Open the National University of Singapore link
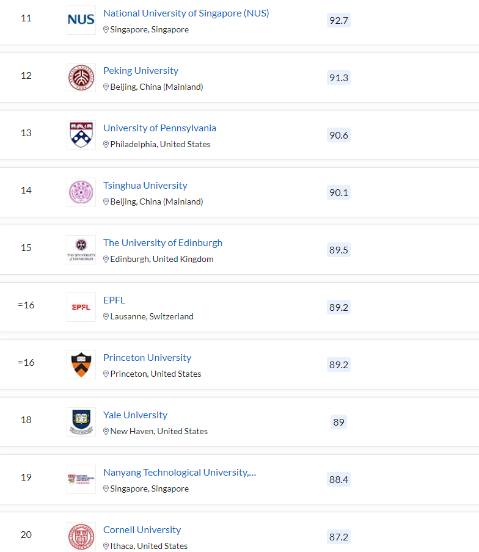Viewport: 479px width, 552px height. pos(186,13)
